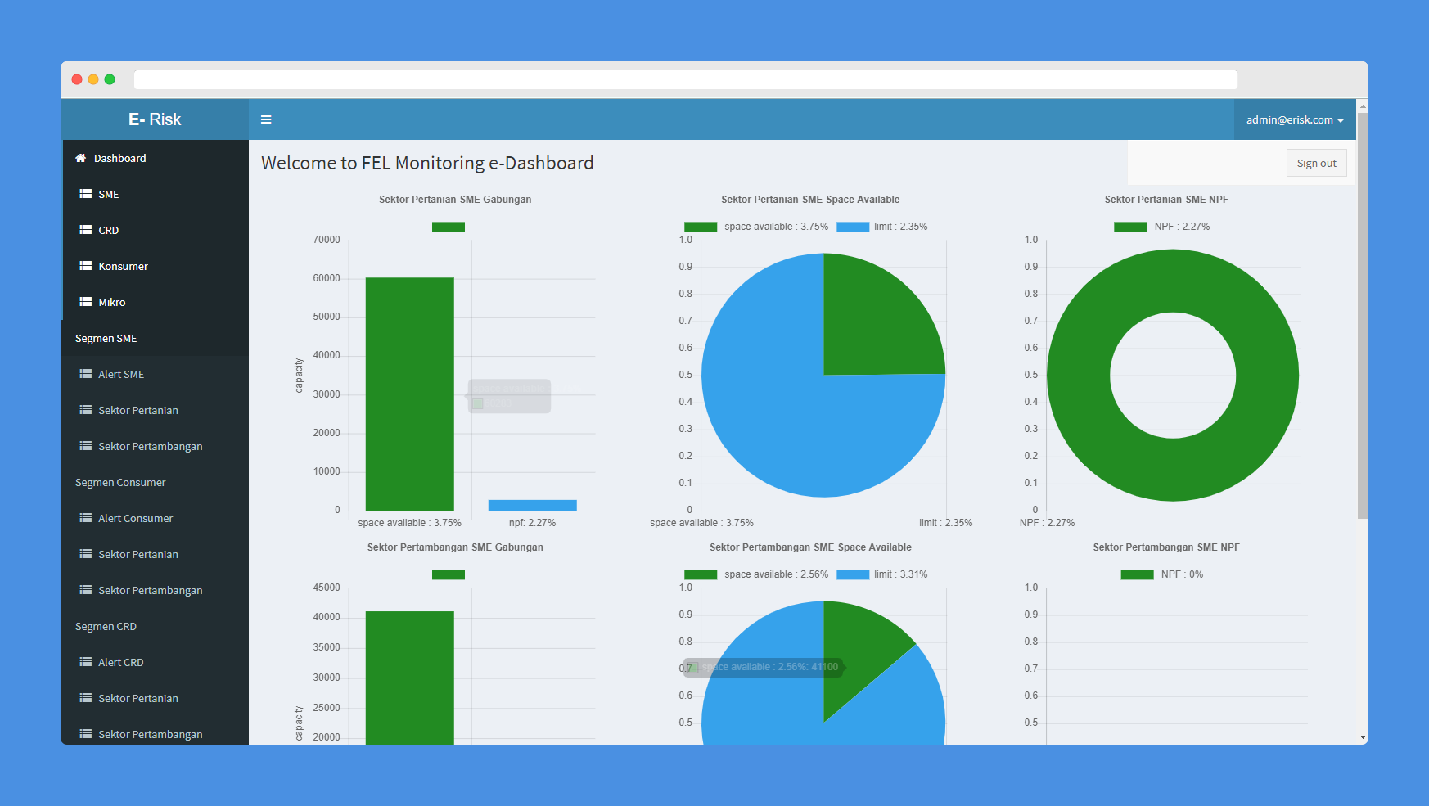The width and height of the screenshot is (1429, 806).
Task: Click the list icon beside Alert Consumer
Action: pos(85,518)
